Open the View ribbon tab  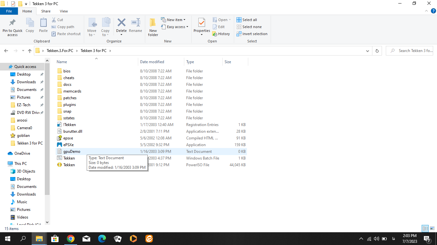click(x=64, y=11)
